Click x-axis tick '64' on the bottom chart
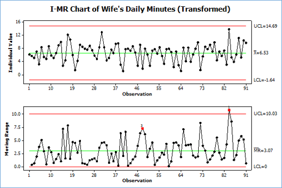282x188 pixels. (181, 175)
